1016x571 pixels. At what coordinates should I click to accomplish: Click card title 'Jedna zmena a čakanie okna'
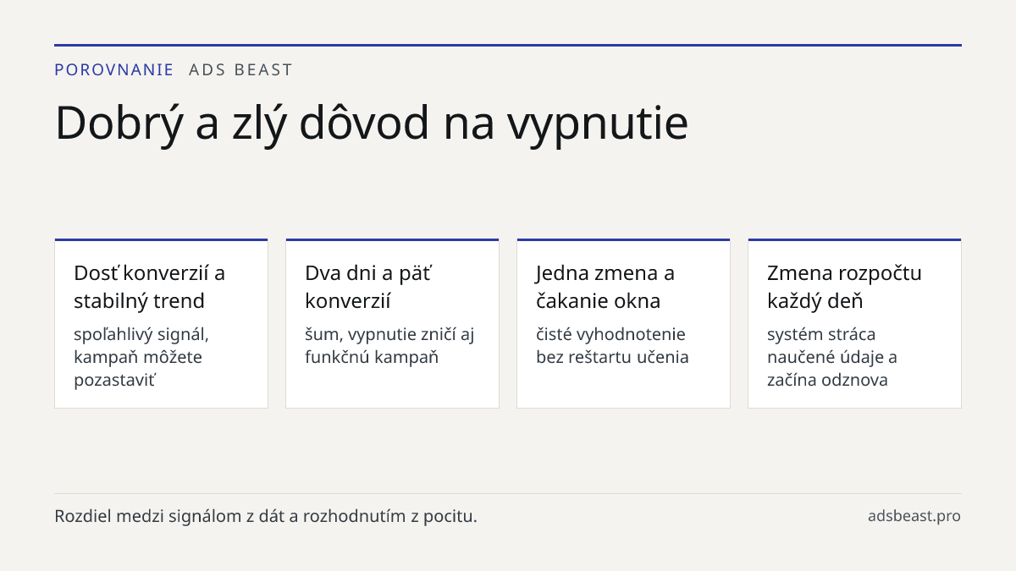pyautogui.click(x=605, y=287)
